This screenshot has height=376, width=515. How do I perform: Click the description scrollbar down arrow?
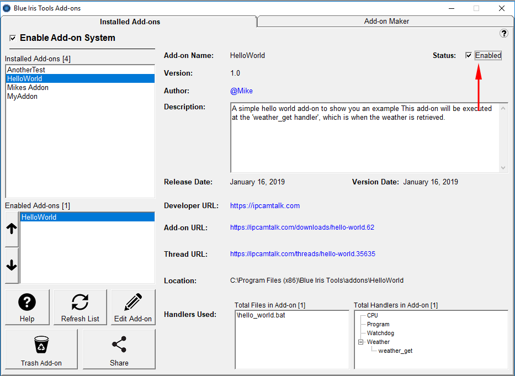503,168
